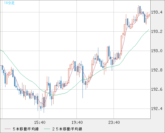This screenshot has height=133, width=165.
Task: Click the 192.8 price axis label
Action: click(157, 70)
